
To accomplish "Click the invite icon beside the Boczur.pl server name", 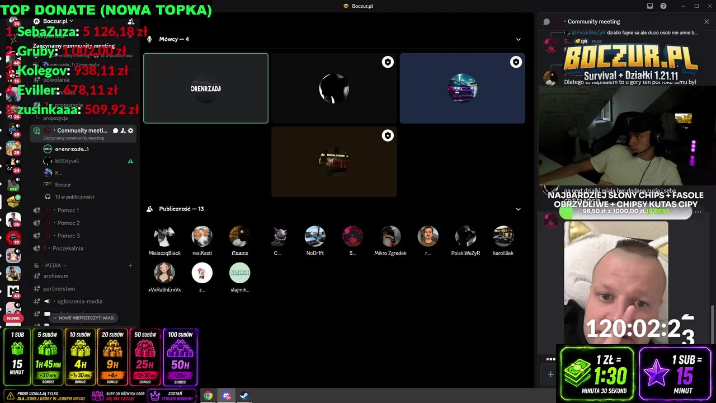I will pos(130,21).
